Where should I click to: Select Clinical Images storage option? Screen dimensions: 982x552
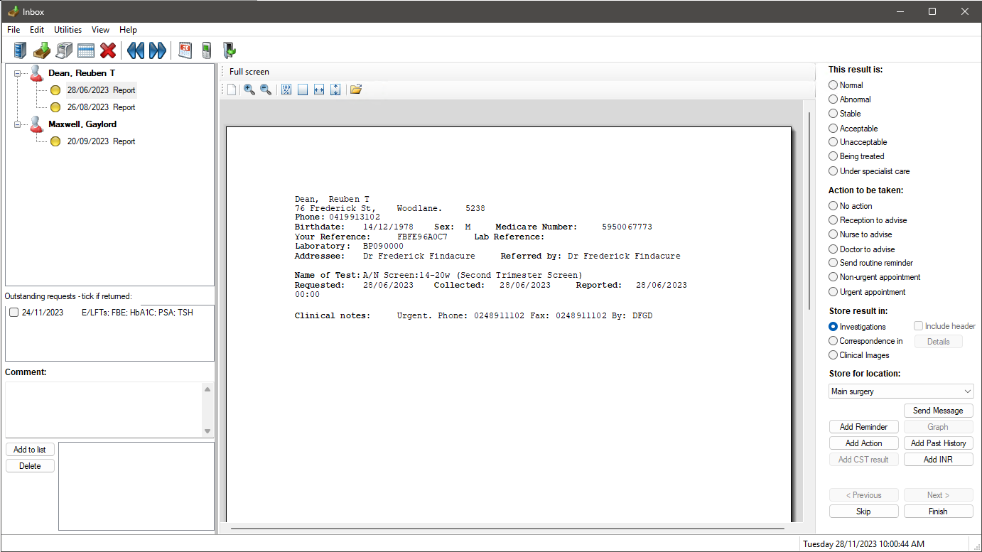coord(833,355)
